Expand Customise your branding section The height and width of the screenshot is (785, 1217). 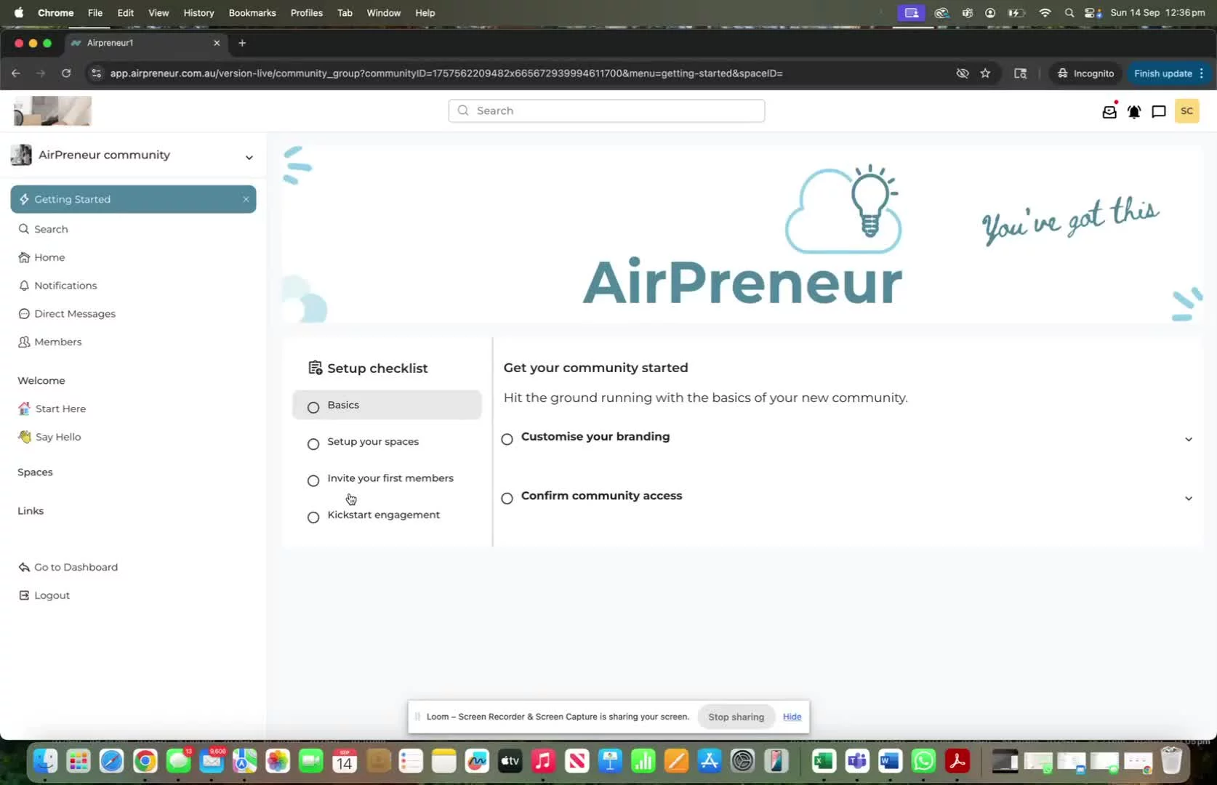1189,439
